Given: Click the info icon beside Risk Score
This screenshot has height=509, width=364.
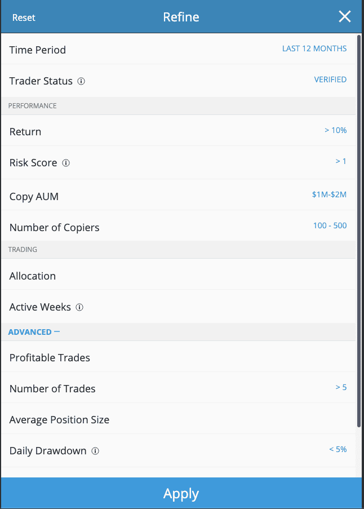Looking at the screenshot, I should 66,163.
